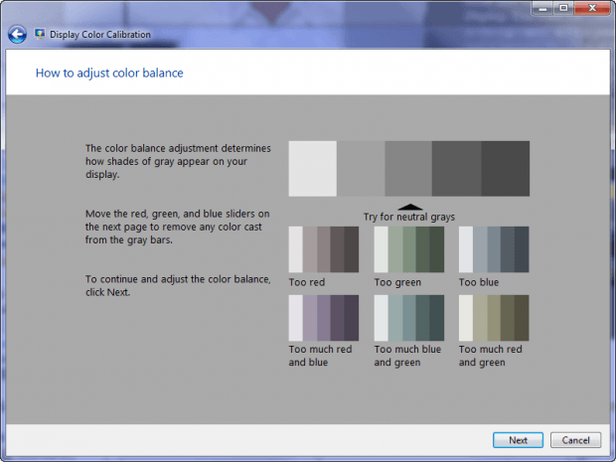Viewport: 616px width, 462px height.
Task: Click the Try for neutral grays label
Action: click(409, 217)
